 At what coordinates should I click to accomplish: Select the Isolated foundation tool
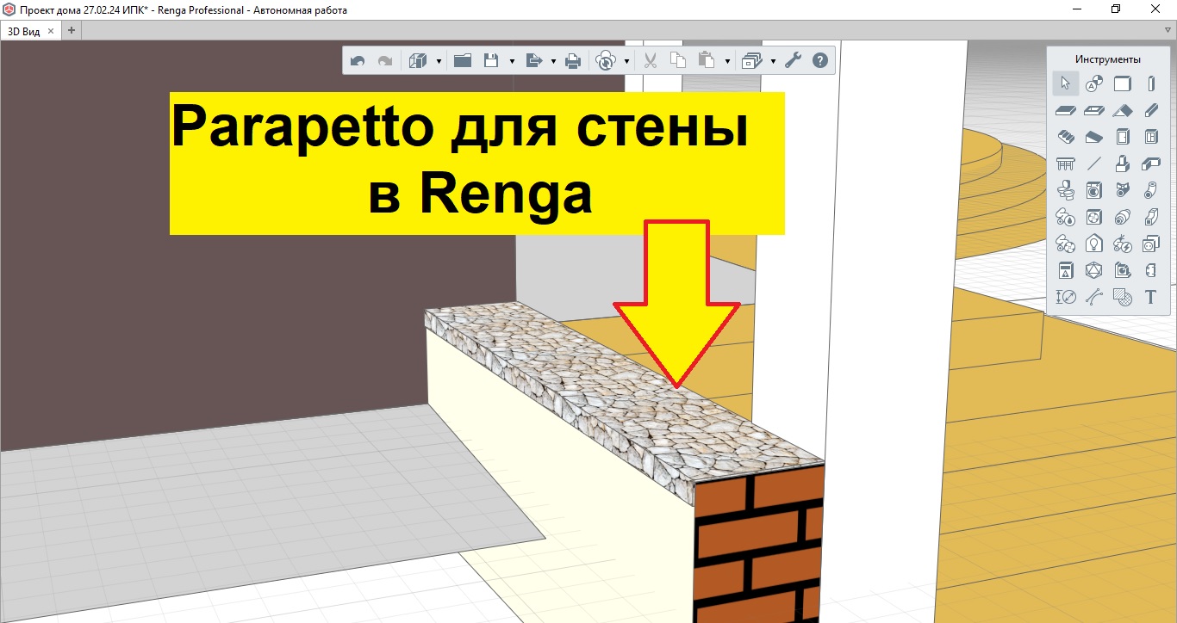1122,163
